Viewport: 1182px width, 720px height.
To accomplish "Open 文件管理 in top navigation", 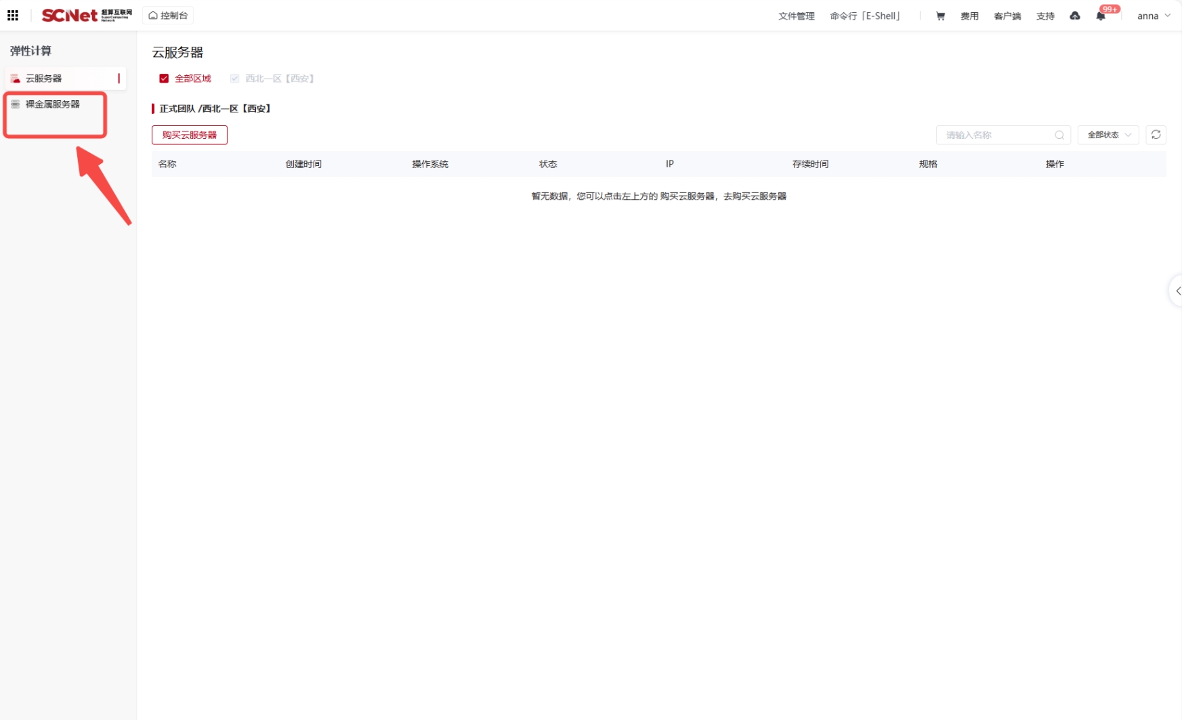I will tap(796, 16).
